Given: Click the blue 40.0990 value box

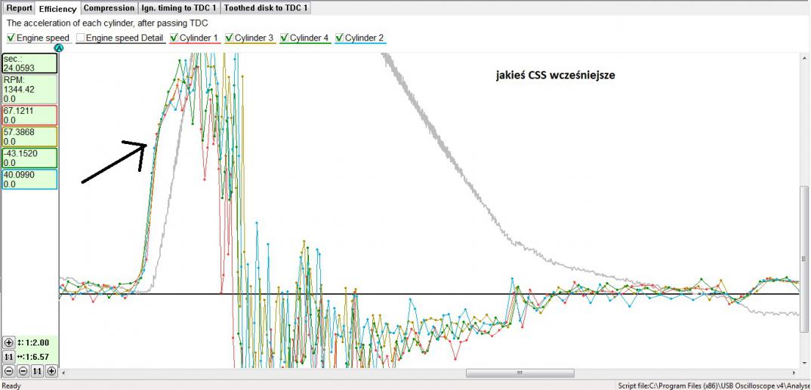Looking at the screenshot, I should (x=29, y=180).
